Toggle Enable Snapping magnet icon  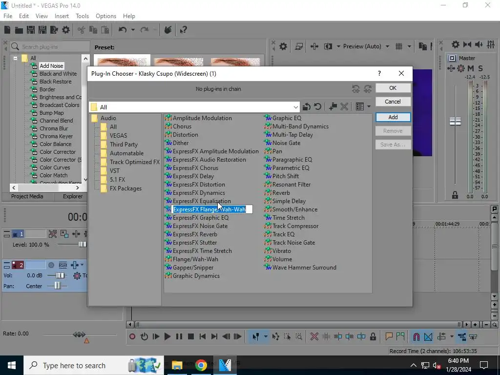416,336
